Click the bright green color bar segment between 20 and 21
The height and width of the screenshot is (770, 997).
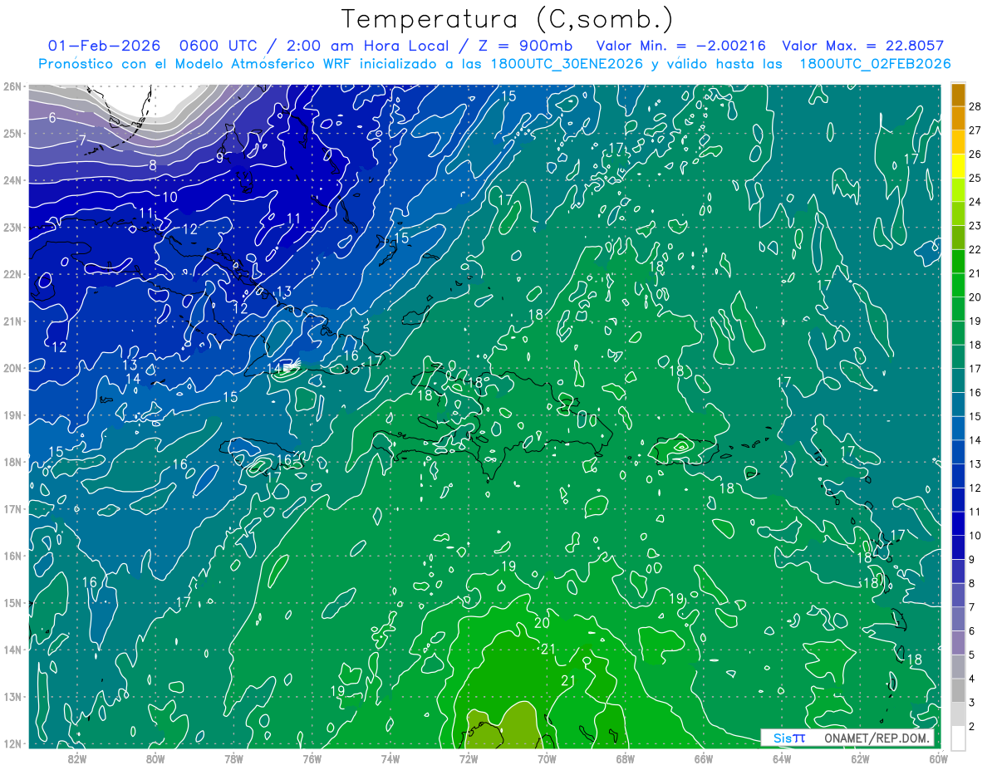pyautogui.click(x=958, y=285)
